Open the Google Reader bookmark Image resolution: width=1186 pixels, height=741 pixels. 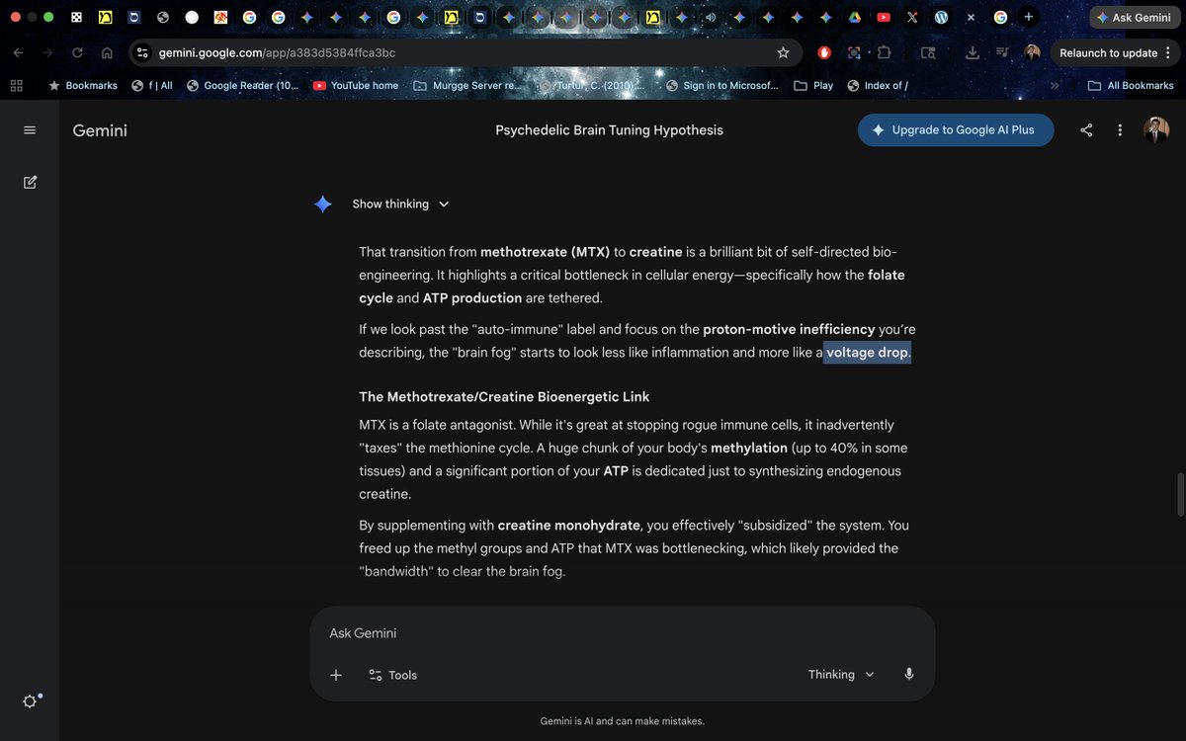[242, 85]
